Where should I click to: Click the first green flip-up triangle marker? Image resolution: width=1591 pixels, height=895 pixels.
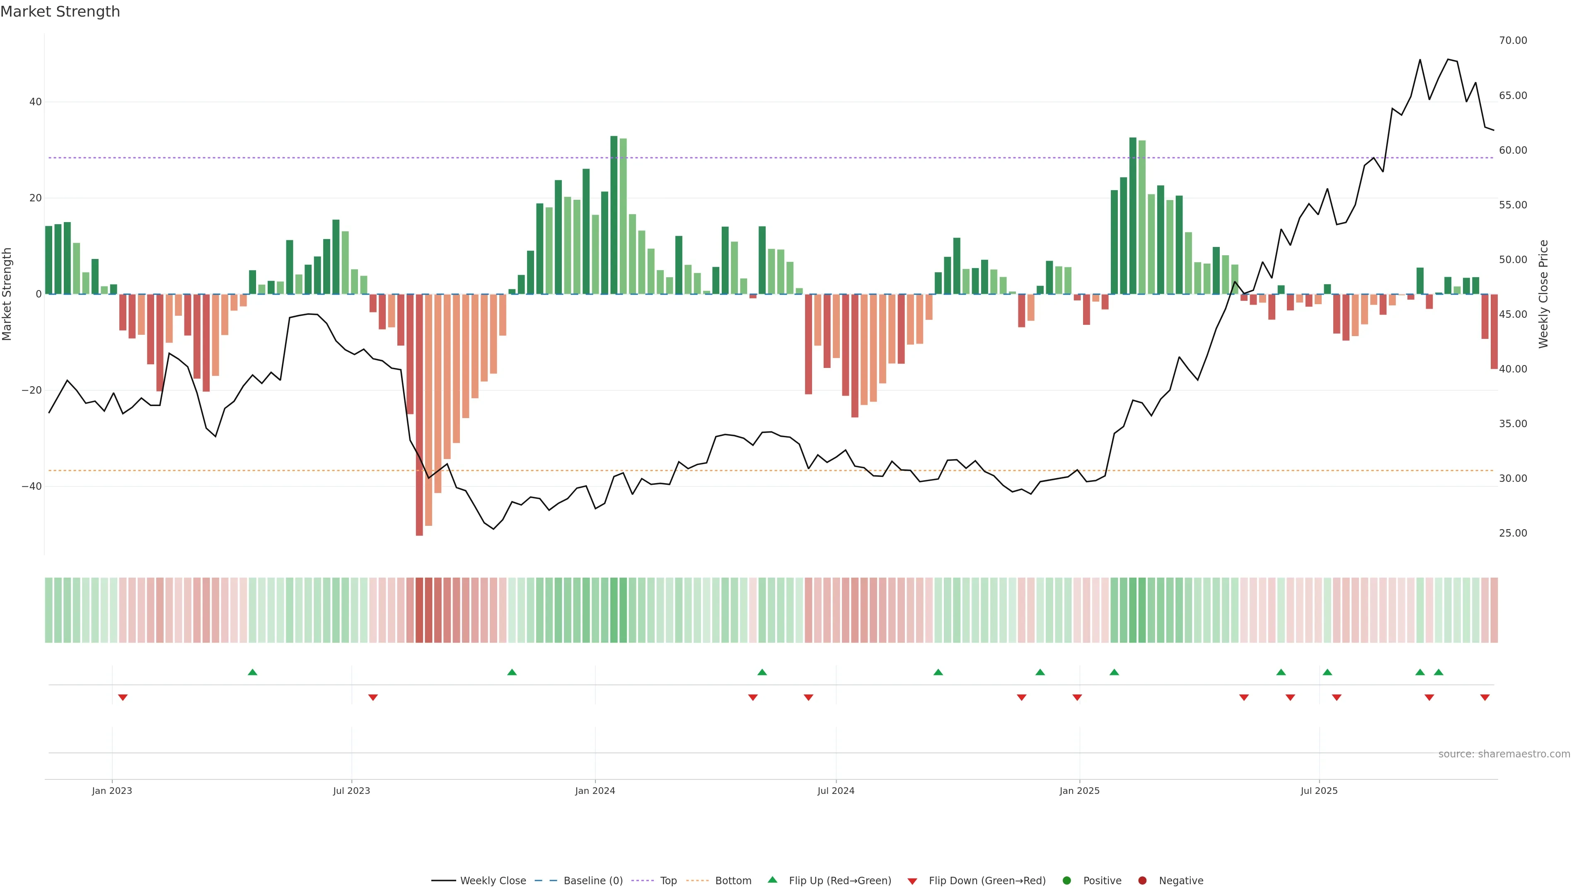[x=252, y=672]
